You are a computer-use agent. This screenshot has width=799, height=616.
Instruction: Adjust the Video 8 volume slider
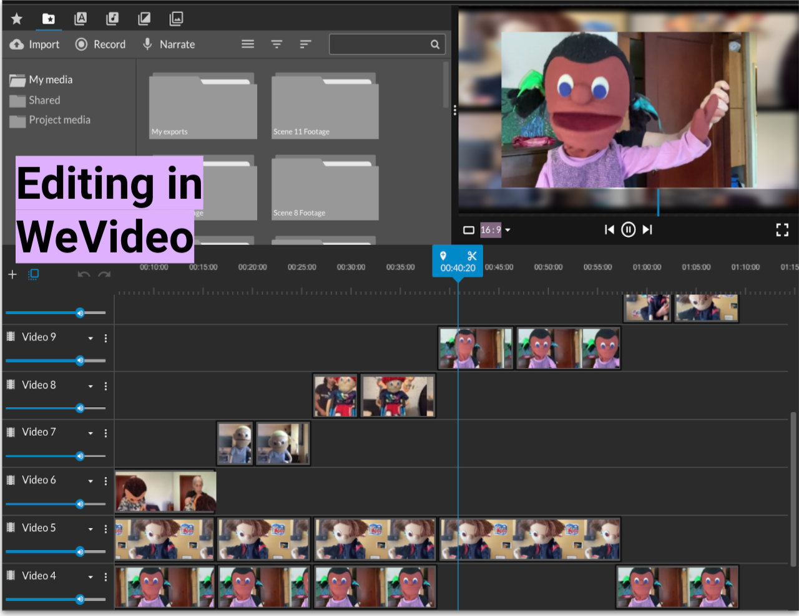click(x=80, y=408)
